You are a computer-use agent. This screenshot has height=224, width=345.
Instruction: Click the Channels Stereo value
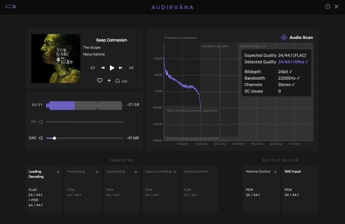point(286,85)
